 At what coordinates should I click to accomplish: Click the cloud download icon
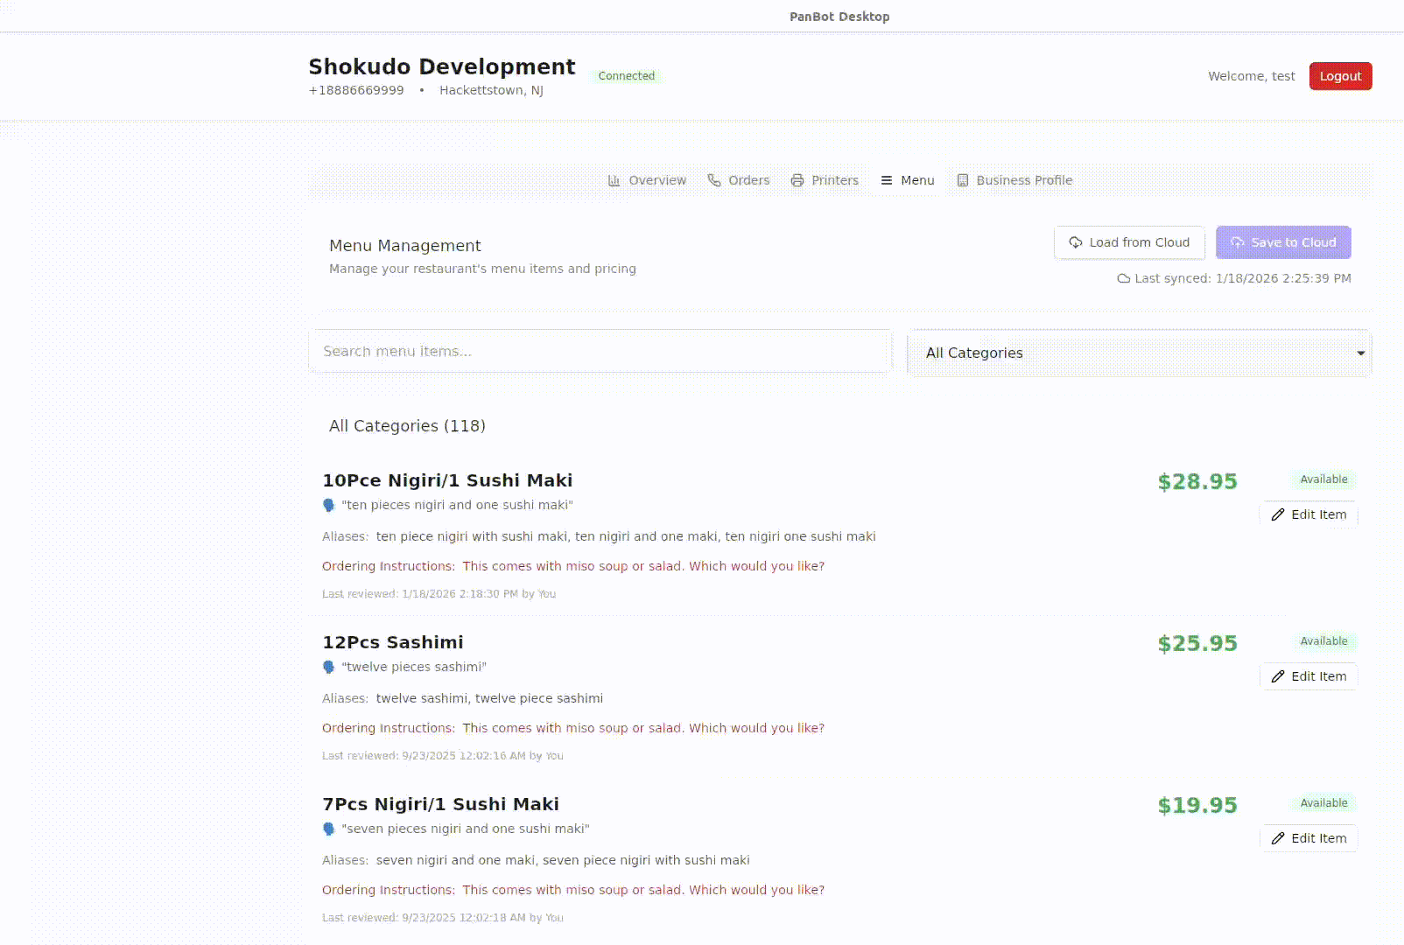1076,242
